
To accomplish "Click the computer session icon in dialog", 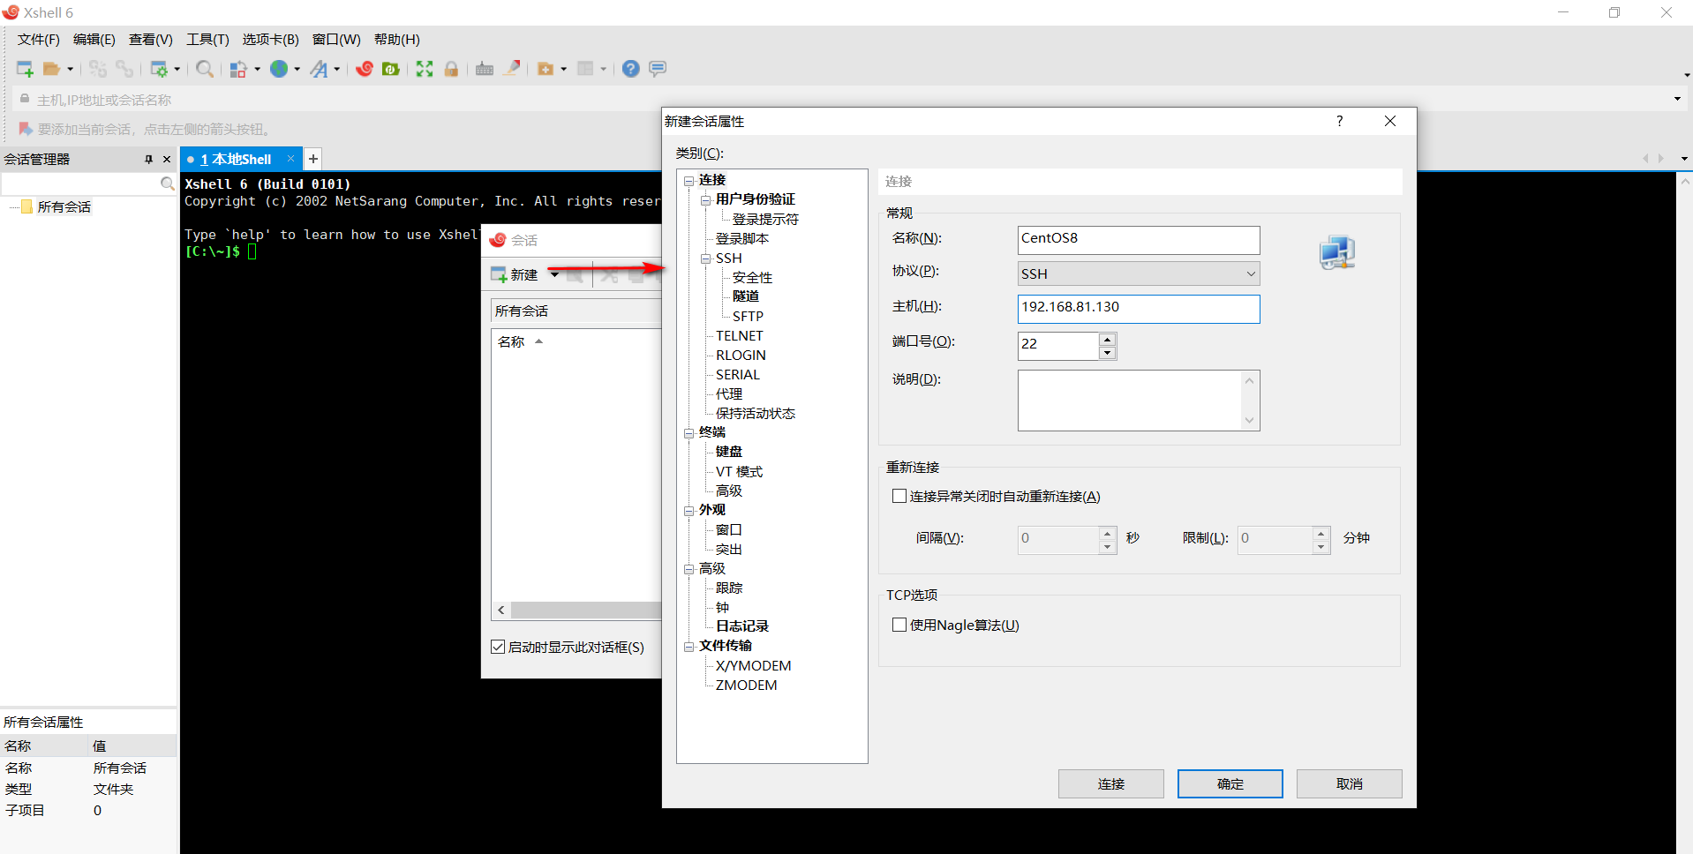I will coord(1337,252).
